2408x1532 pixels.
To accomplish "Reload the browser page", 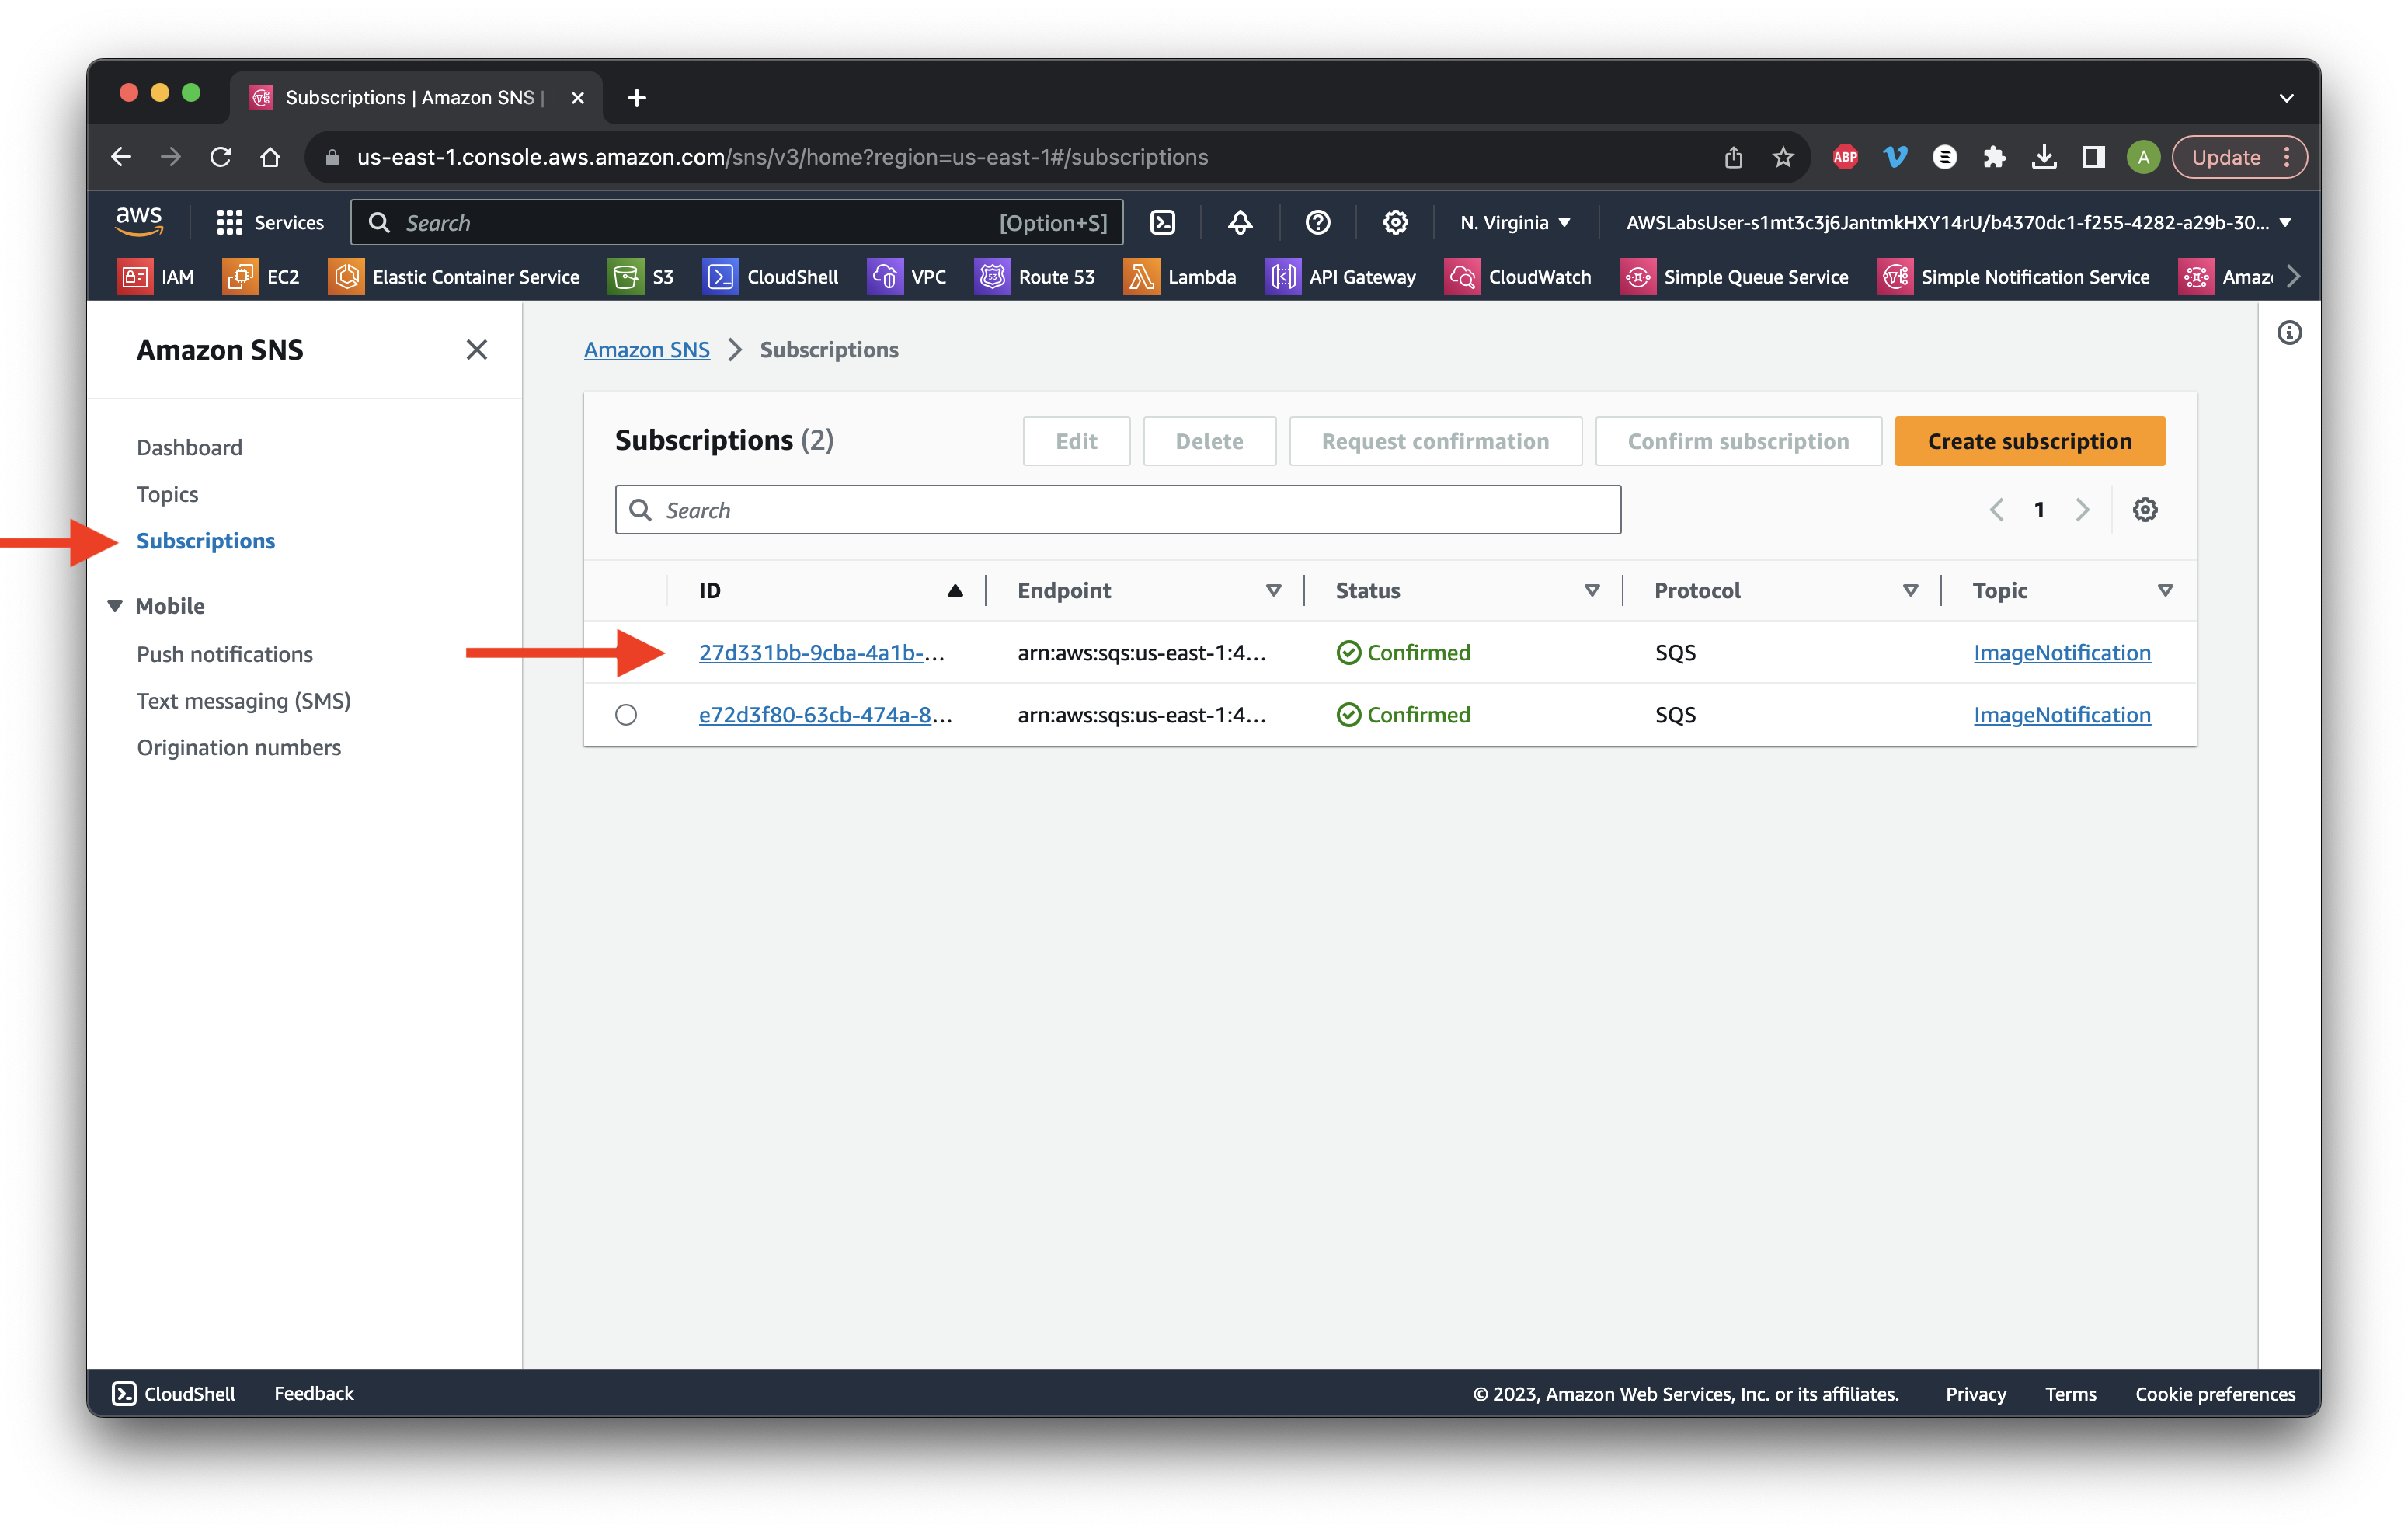I will [x=221, y=157].
